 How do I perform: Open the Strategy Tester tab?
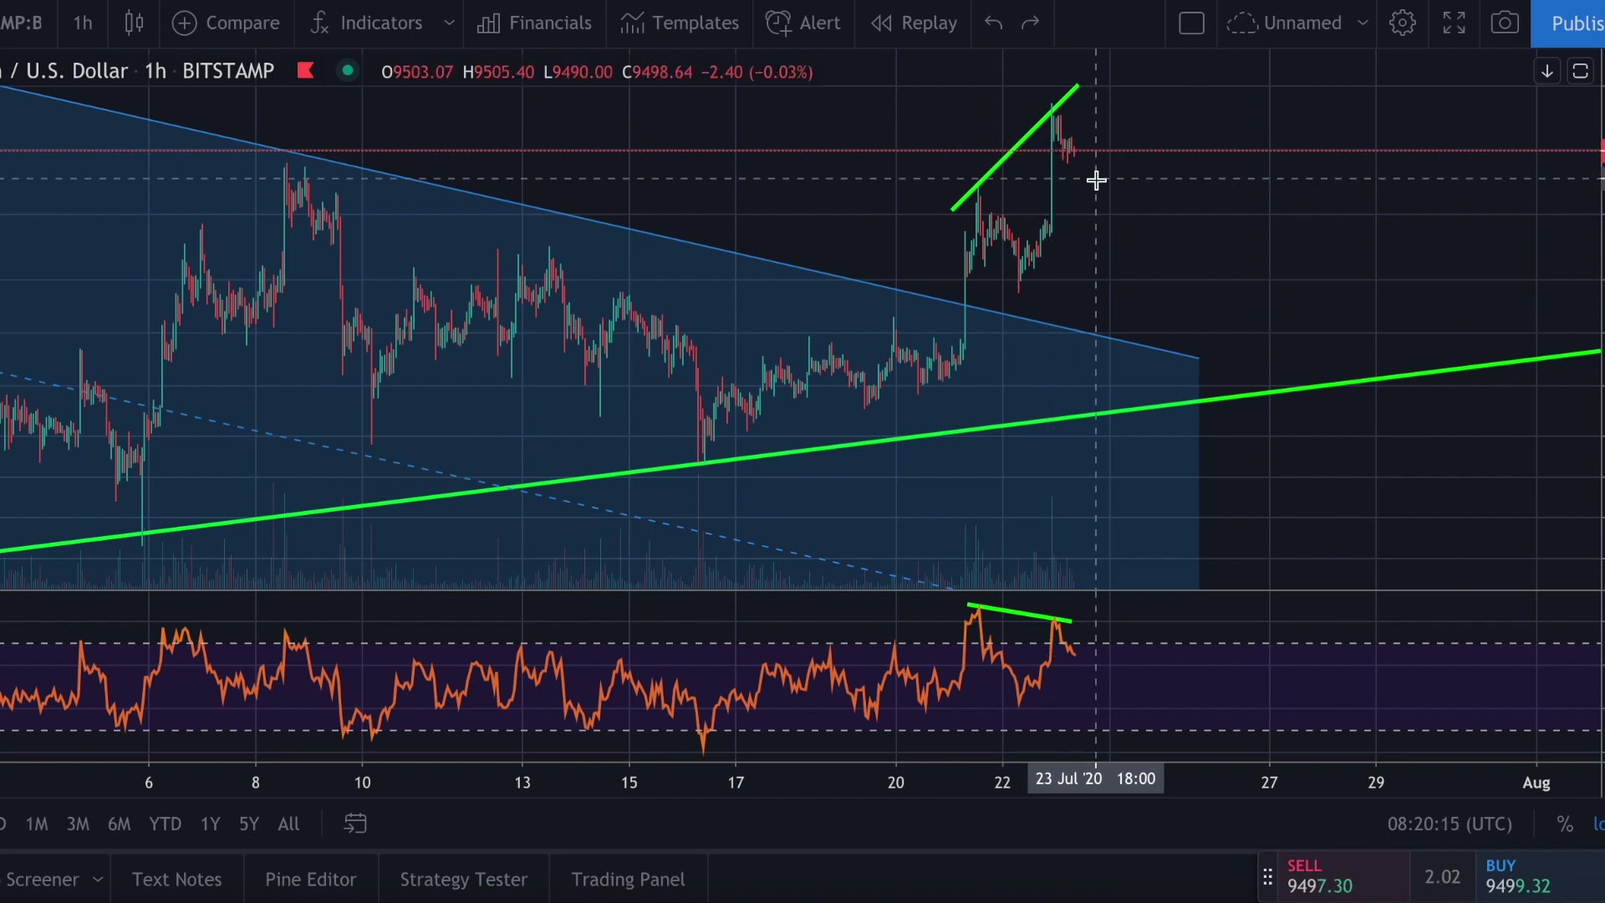click(463, 879)
